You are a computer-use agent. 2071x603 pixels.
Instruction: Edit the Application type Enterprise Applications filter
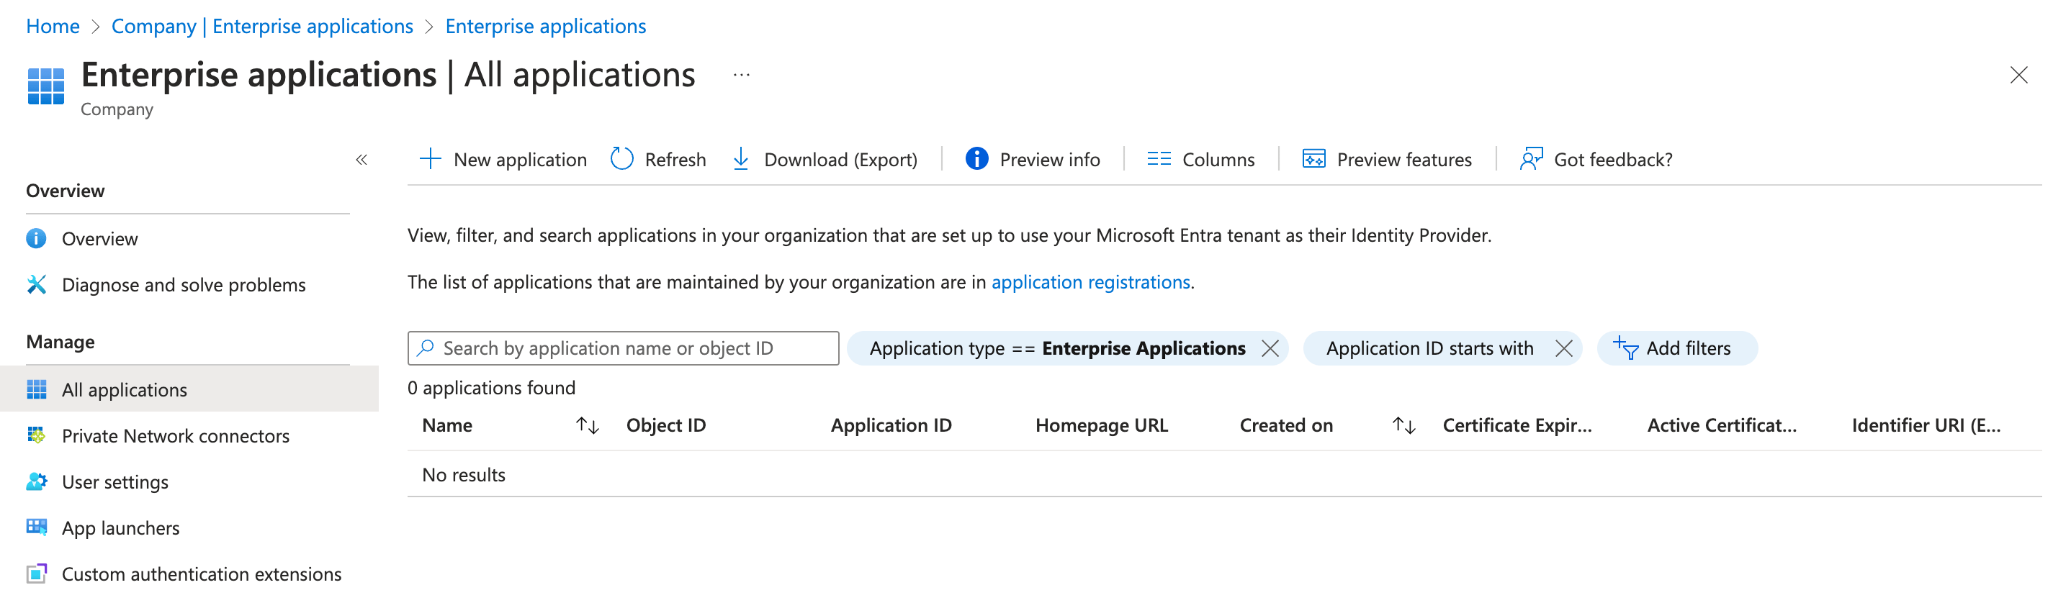pos(1056,348)
